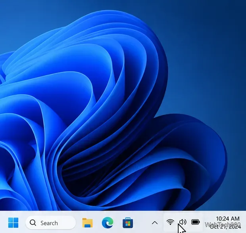Screen dimensions: 246x233
Task: Show hidden system tray icons
Action: [155, 223]
